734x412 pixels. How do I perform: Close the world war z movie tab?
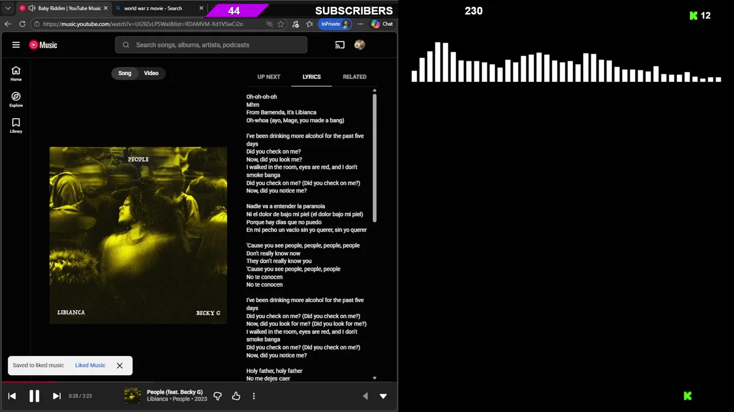201,8
